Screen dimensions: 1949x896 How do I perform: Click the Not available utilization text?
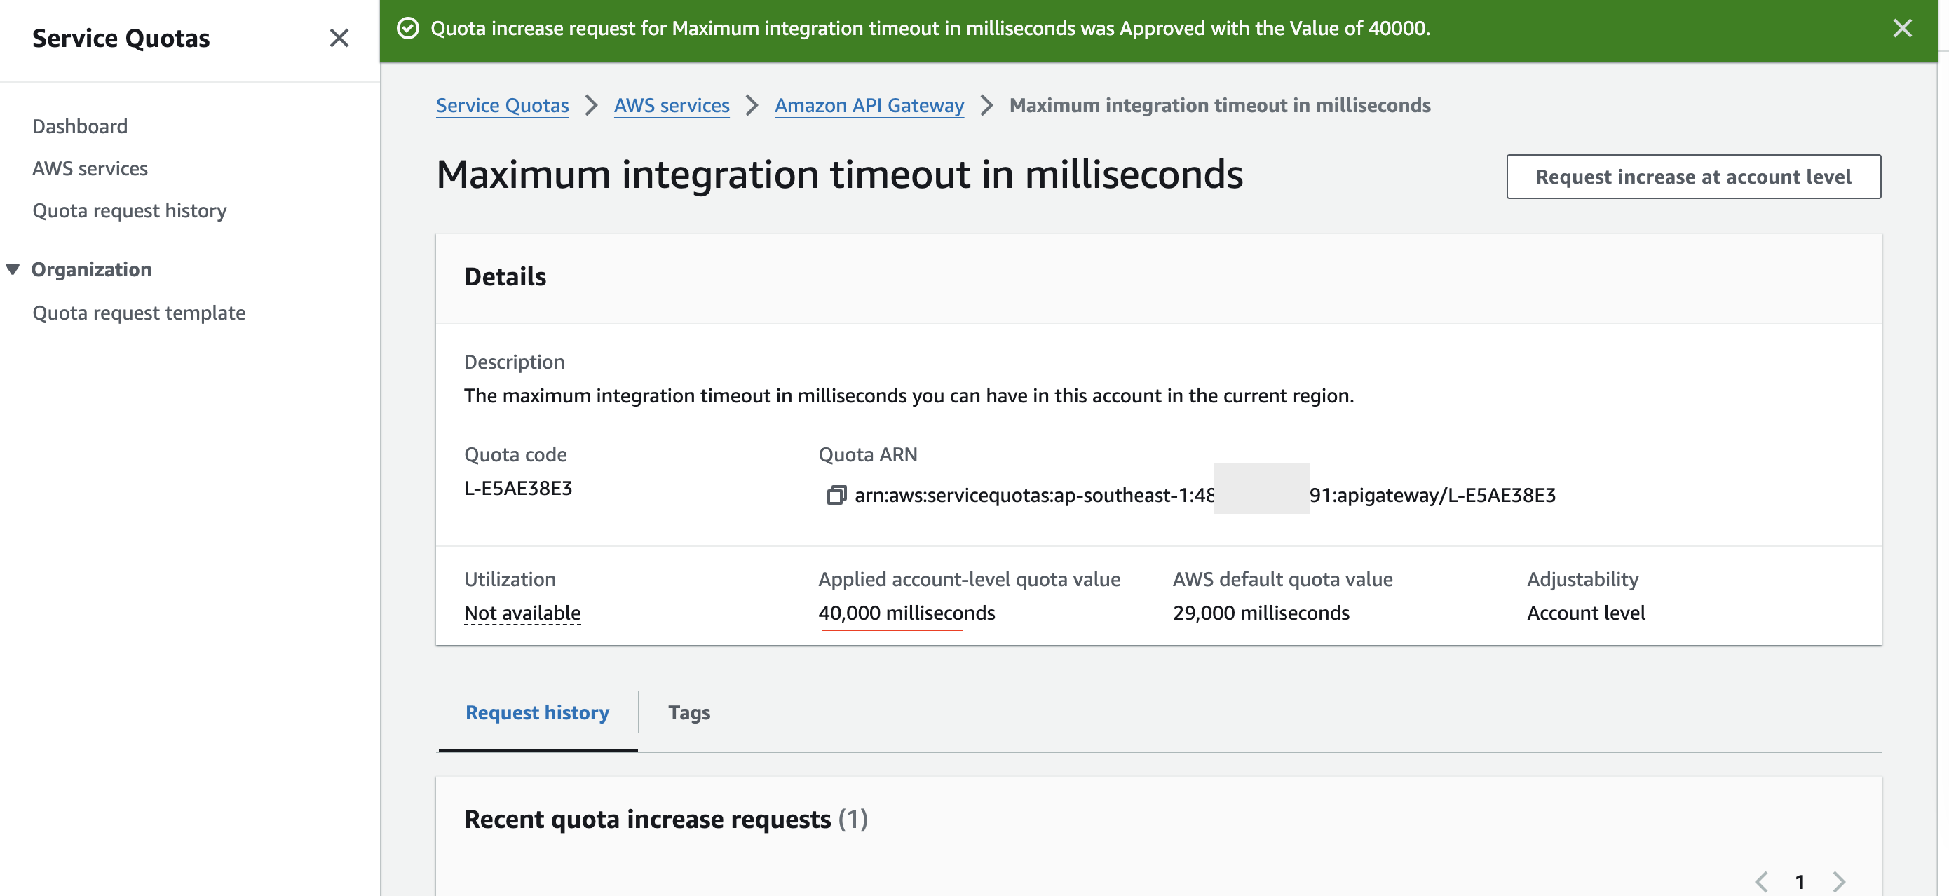coord(522,613)
